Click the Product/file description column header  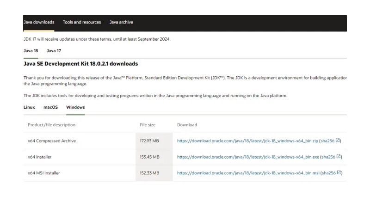point(51,125)
